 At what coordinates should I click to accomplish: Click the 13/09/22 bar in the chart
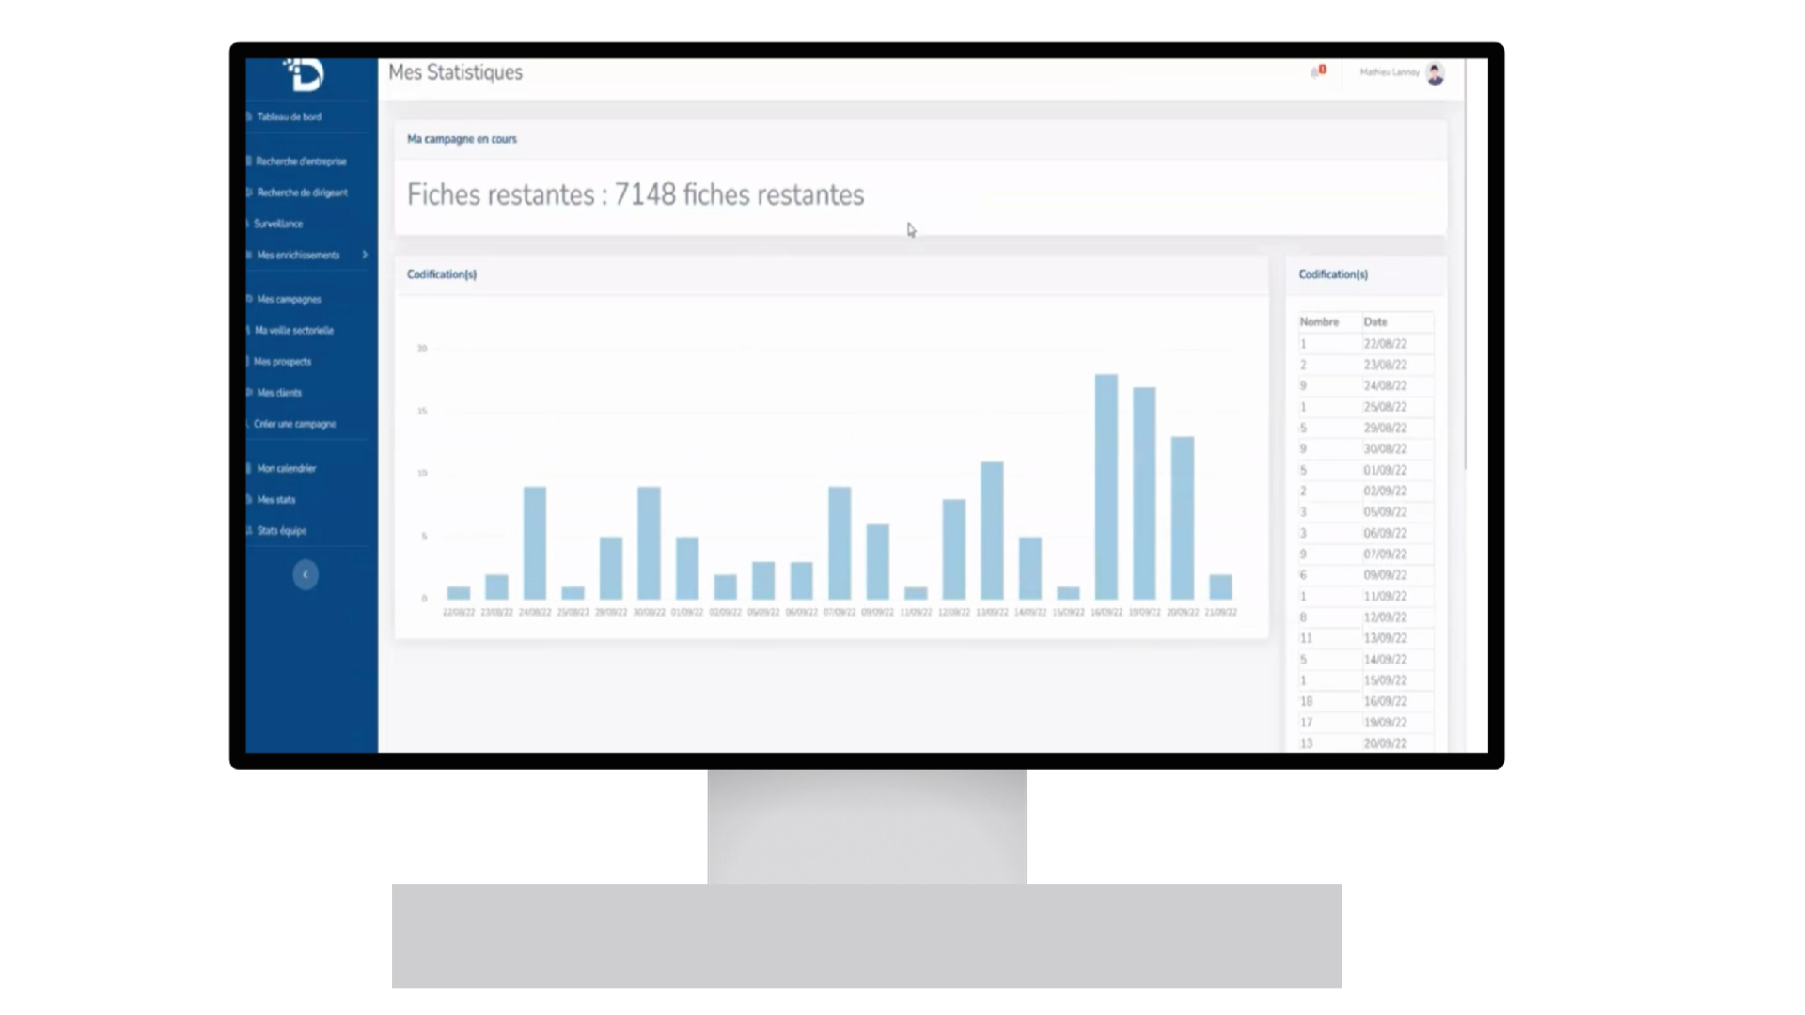pyautogui.click(x=992, y=531)
